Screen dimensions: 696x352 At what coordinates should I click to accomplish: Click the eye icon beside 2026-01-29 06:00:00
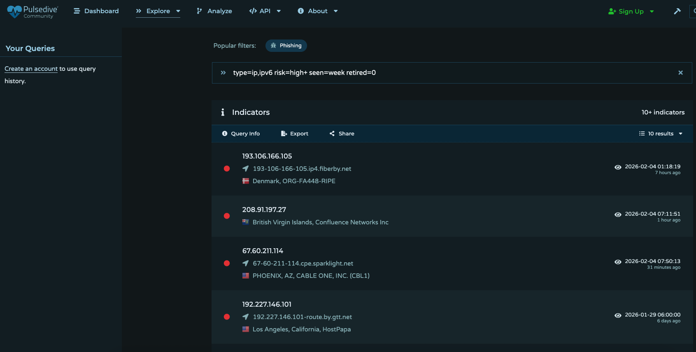click(x=618, y=315)
